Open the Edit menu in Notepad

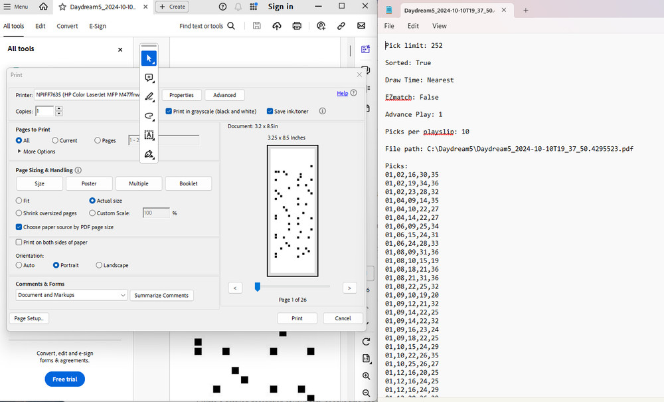coord(413,26)
